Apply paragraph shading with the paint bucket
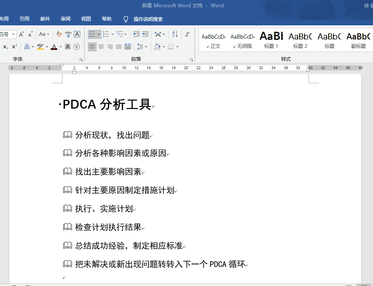 [x=157, y=47]
